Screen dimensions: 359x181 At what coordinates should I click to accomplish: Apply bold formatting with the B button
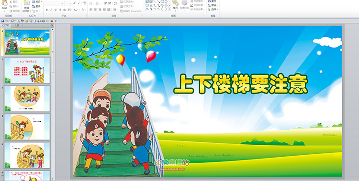(47, 10)
